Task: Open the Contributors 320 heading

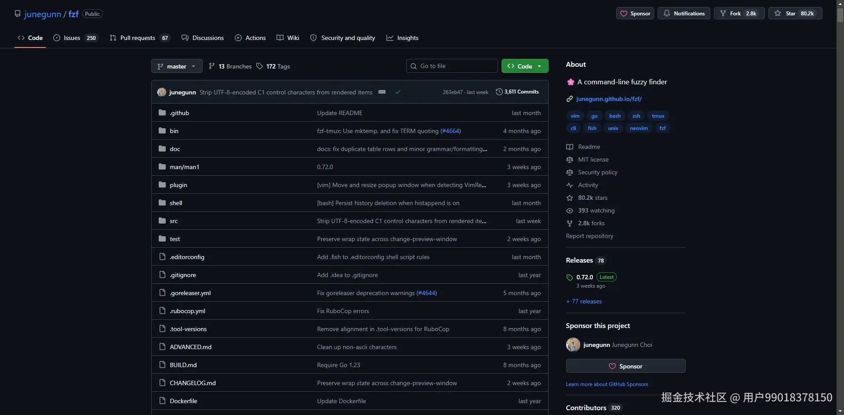Action: [x=593, y=408]
